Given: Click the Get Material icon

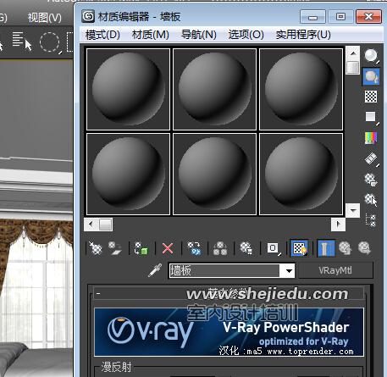Looking at the screenshot, I should [x=96, y=248].
